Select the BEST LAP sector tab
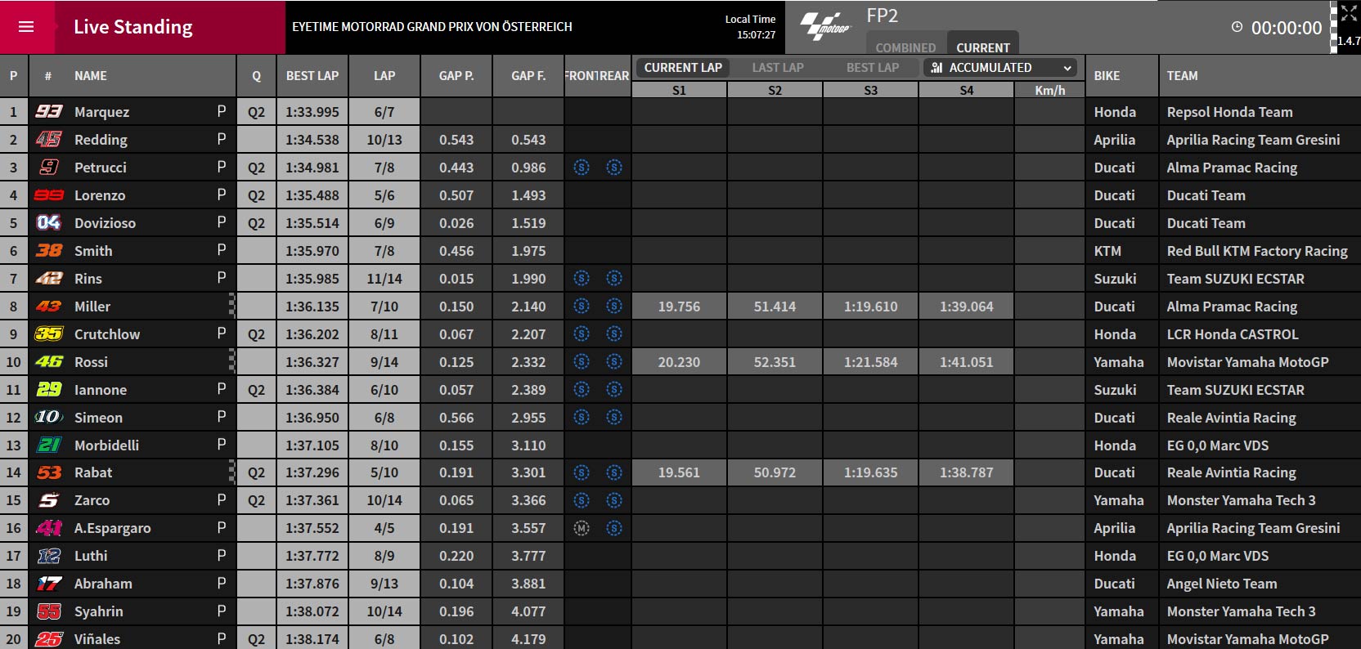 (873, 68)
